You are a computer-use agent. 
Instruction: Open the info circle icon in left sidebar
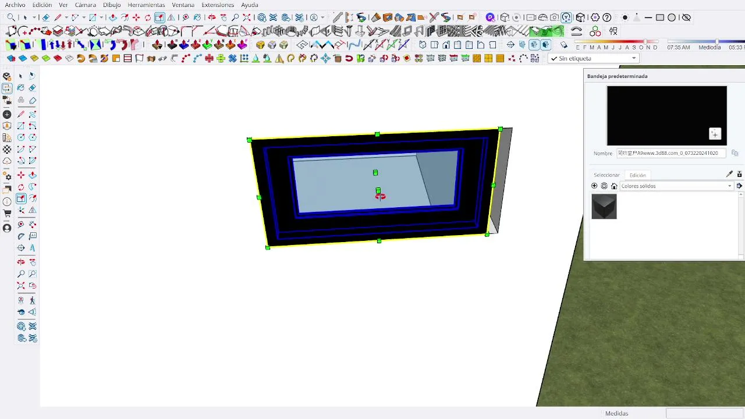coord(7,201)
